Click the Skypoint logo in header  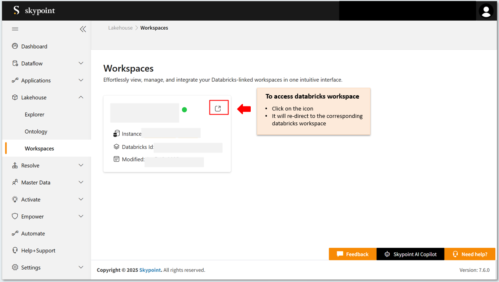point(34,11)
